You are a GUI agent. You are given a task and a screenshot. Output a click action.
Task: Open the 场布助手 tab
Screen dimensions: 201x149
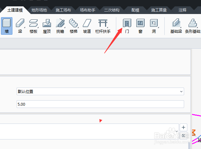point(88,10)
